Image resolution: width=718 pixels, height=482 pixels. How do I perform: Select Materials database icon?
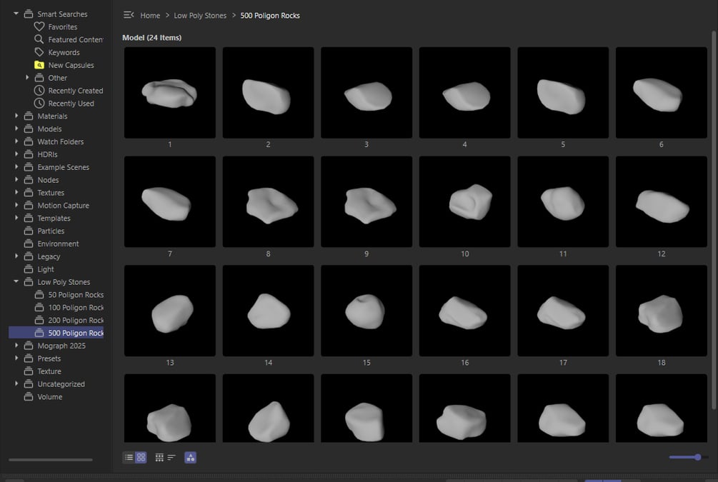tap(29, 116)
